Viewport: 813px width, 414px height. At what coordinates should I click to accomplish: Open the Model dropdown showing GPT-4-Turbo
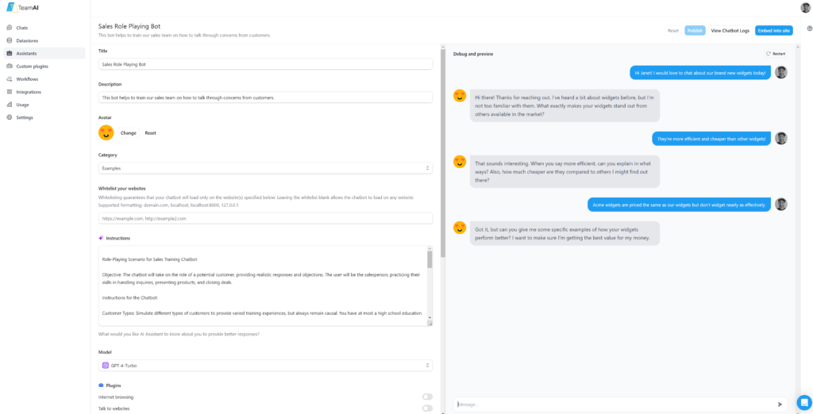point(265,366)
